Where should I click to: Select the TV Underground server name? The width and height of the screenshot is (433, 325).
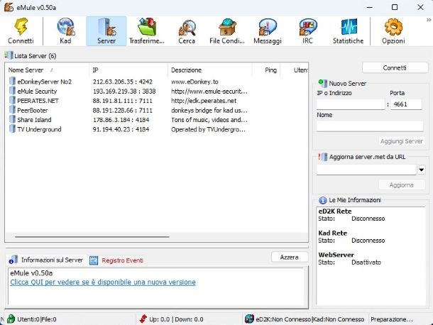(39, 129)
